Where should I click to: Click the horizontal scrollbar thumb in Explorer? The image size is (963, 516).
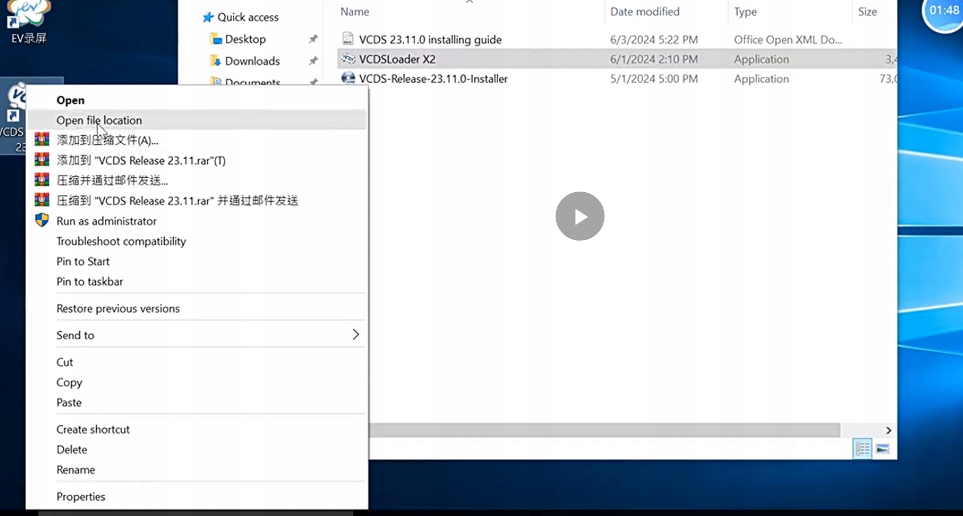point(604,430)
